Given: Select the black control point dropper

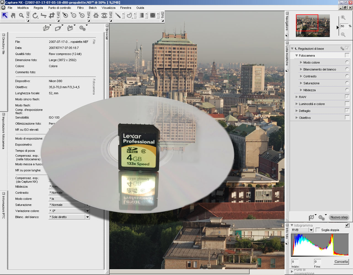Looking at the screenshot, I should [65, 15].
